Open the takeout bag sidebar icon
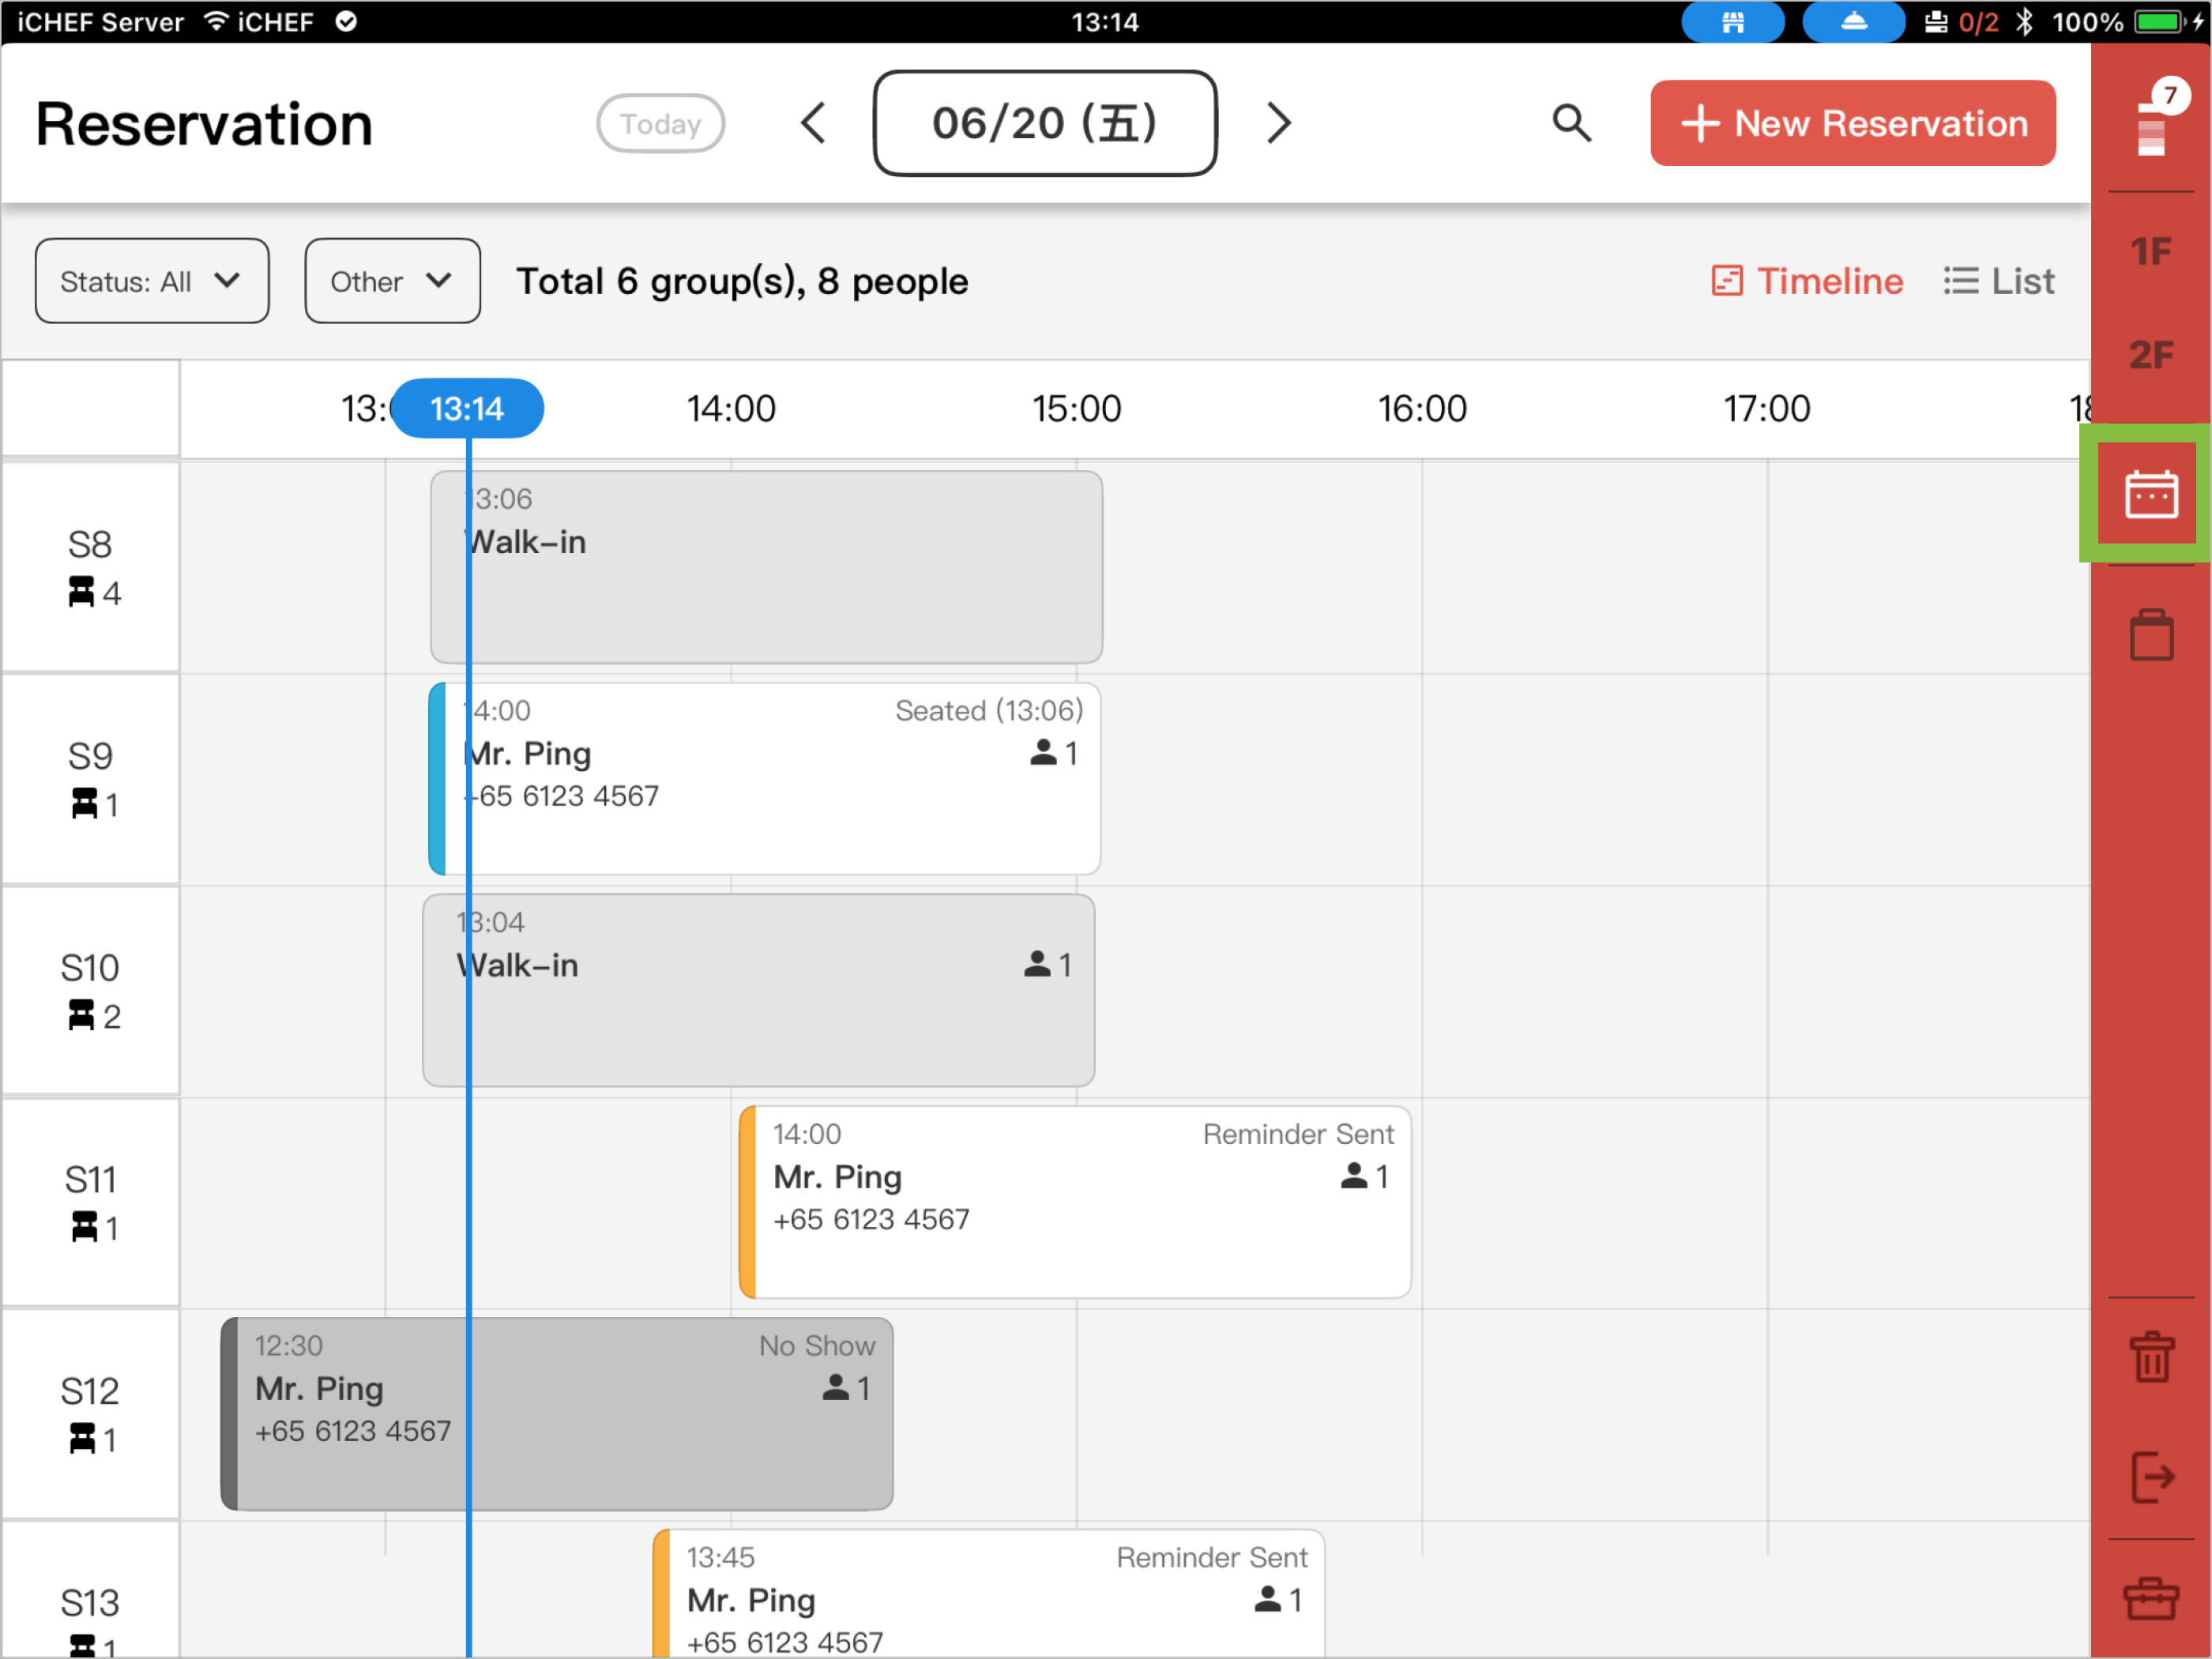Screen dimensions: 2212x1659 [x=2150, y=636]
